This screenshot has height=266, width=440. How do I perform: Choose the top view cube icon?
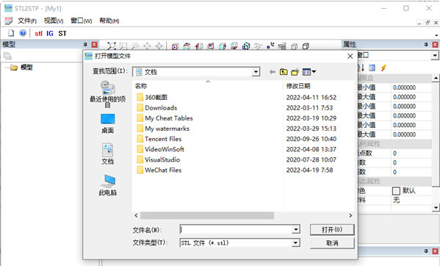tap(187, 46)
